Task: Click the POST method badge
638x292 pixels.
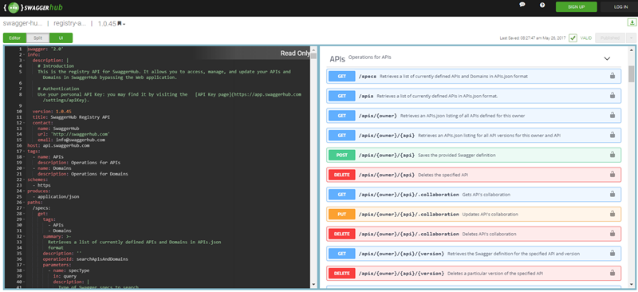Action: [x=342, y=155]
